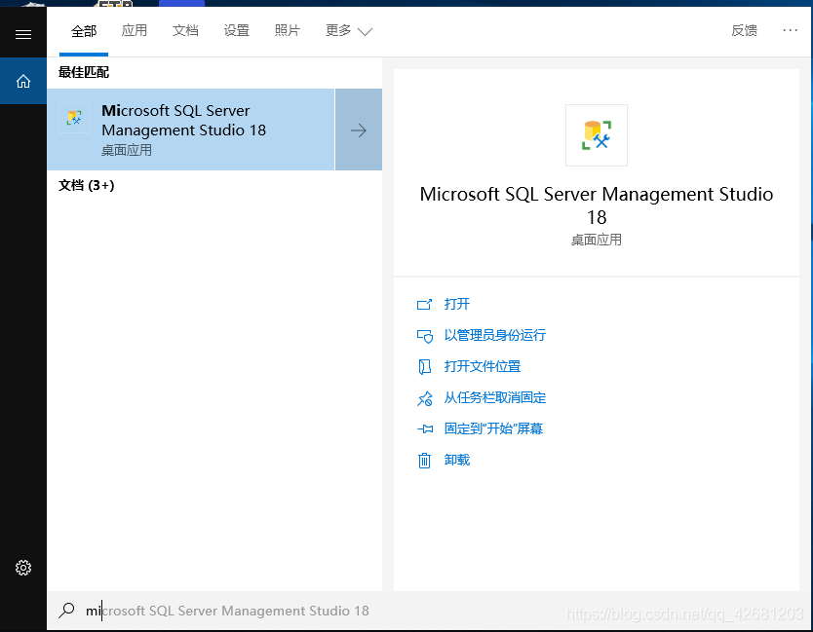Click the hamburger menu icon

pyautogui.click(x=23, y=34)
